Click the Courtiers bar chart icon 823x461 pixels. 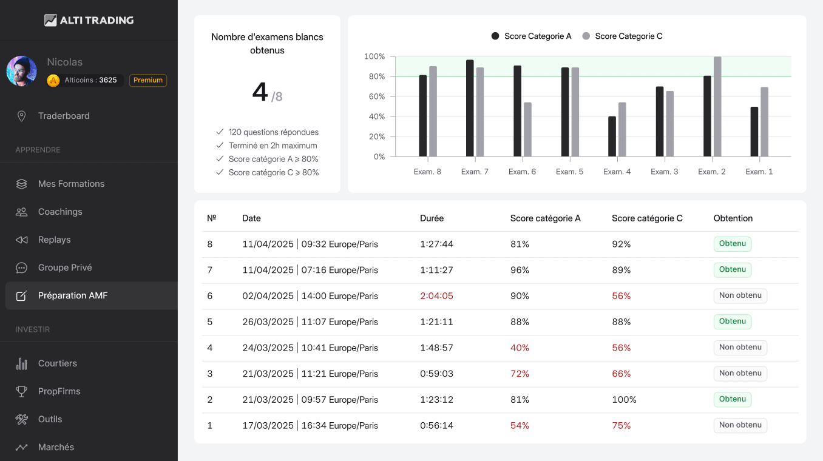pyautogui.click(x=22, y=363)
